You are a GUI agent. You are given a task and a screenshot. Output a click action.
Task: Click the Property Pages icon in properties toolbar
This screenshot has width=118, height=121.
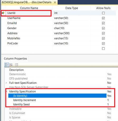click(x=16, y=65)
